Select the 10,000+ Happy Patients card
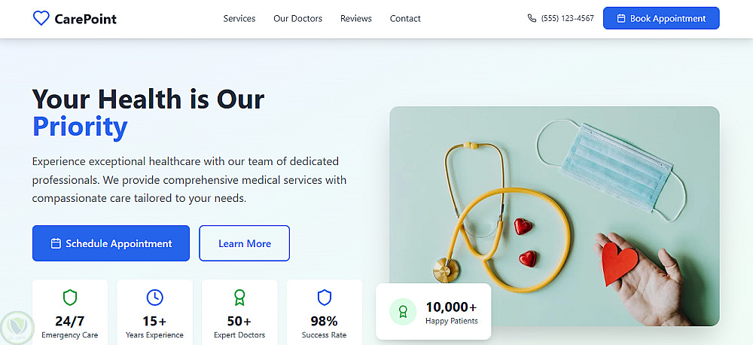 pos(433,311)
